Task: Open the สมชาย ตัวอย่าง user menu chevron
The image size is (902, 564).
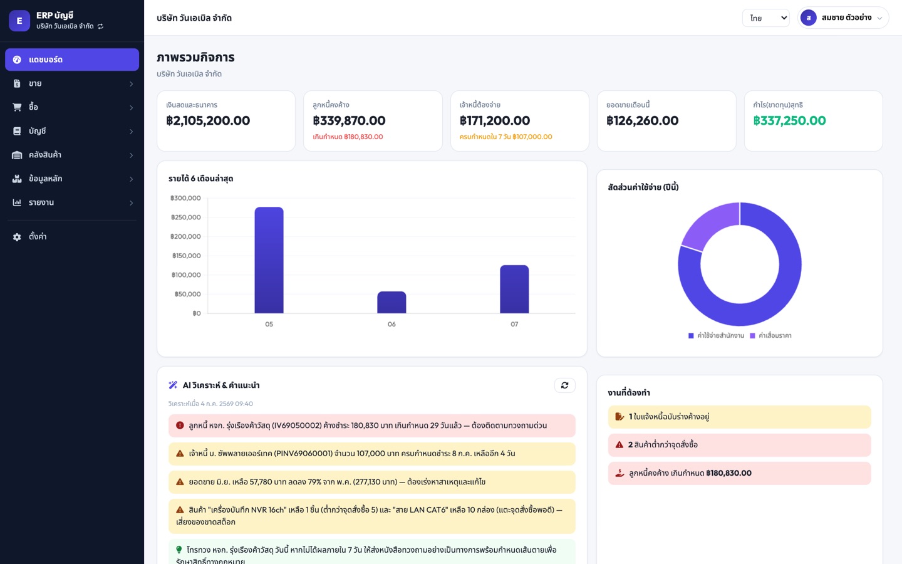Action: pos(879,18)
